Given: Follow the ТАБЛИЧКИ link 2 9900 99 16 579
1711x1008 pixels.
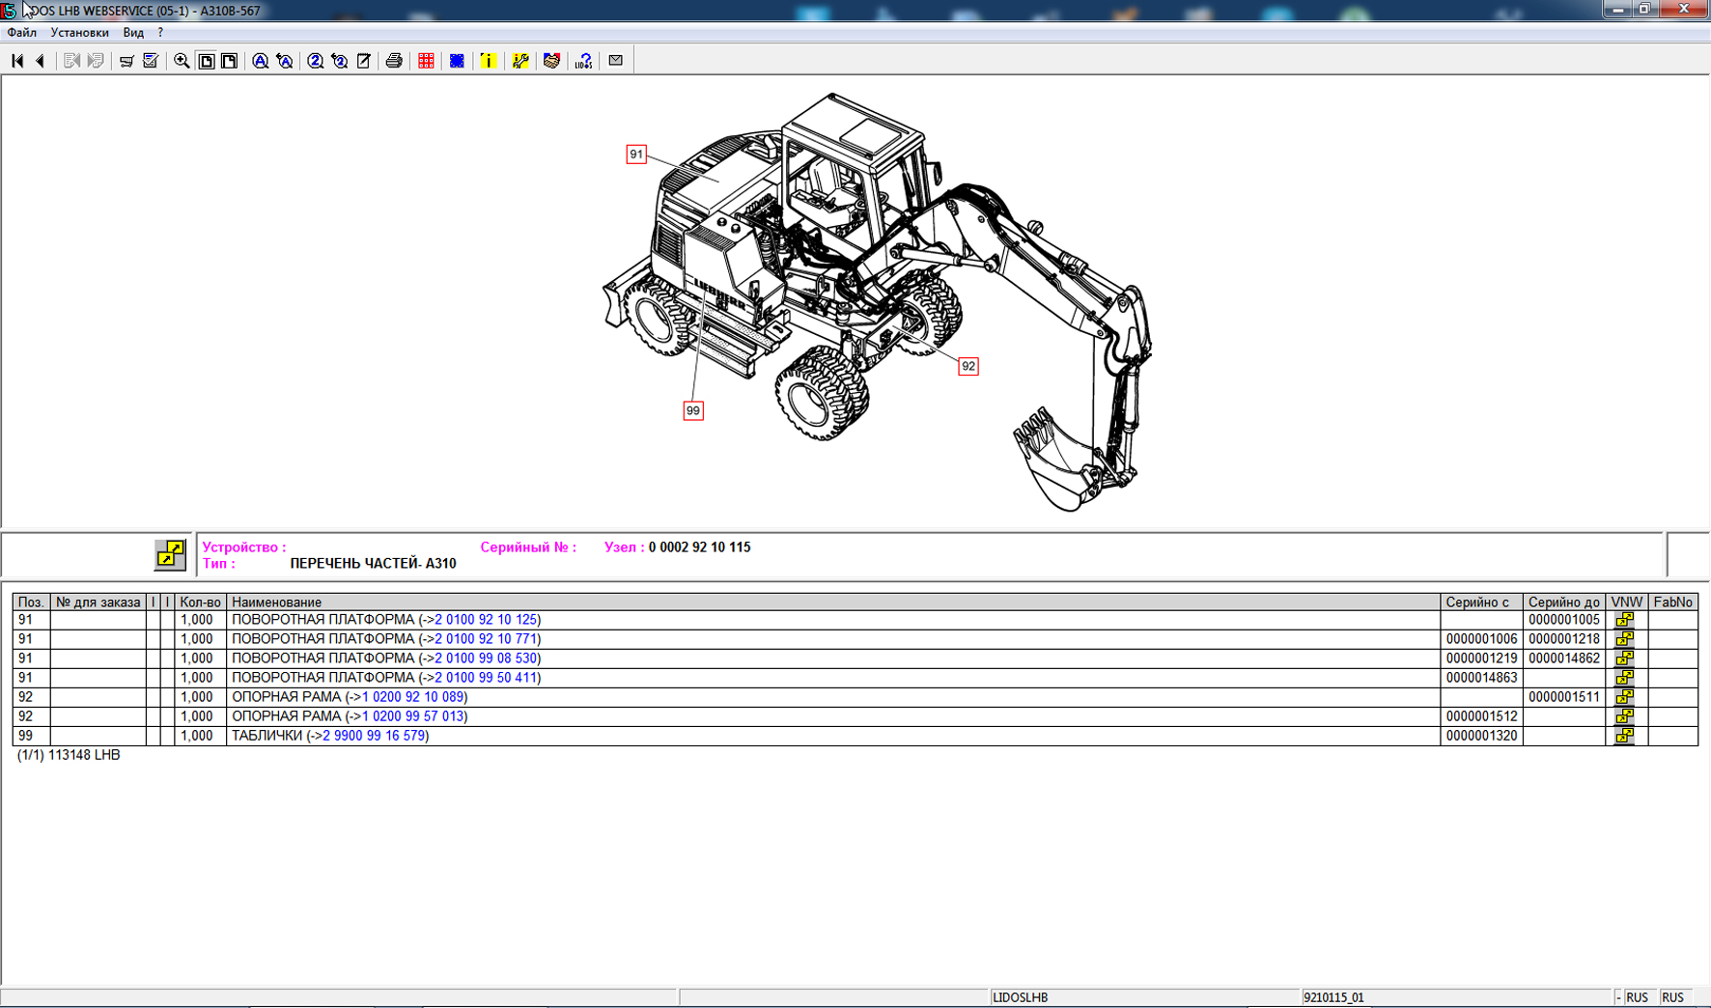Looking at the screenshot, I should click(374, 736).
